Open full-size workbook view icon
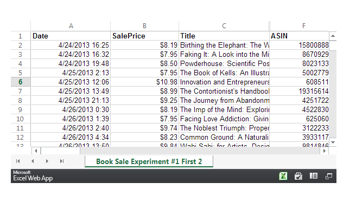The width and height of the screenshot is (356, 202). [328, 176]
